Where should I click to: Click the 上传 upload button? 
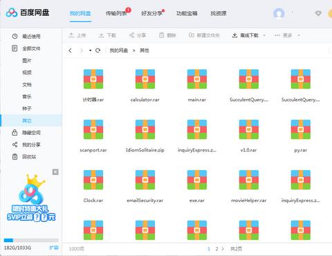pos(77,35)
